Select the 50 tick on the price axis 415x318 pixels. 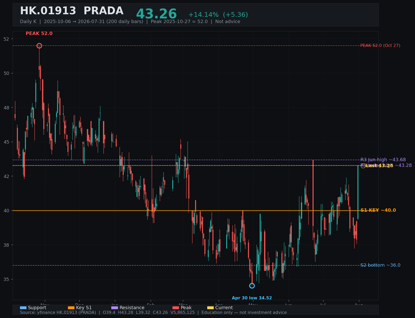[x=6, y=73]
